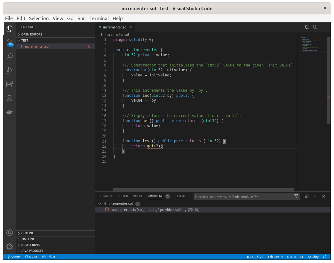Switch to the Debug Console tab

131,196
